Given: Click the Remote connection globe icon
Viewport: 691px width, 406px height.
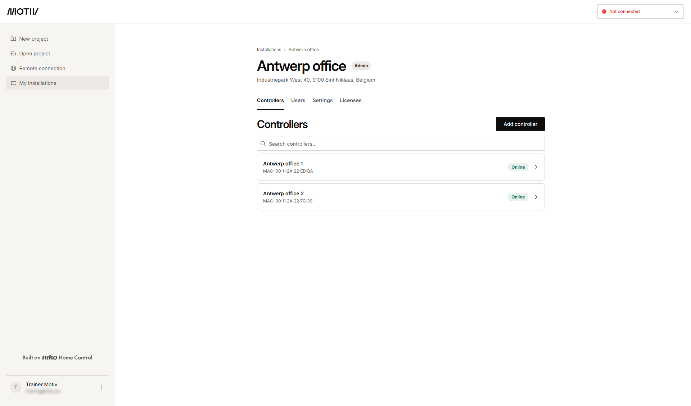Looking at the screenshot, I should (x=13, y=68).
